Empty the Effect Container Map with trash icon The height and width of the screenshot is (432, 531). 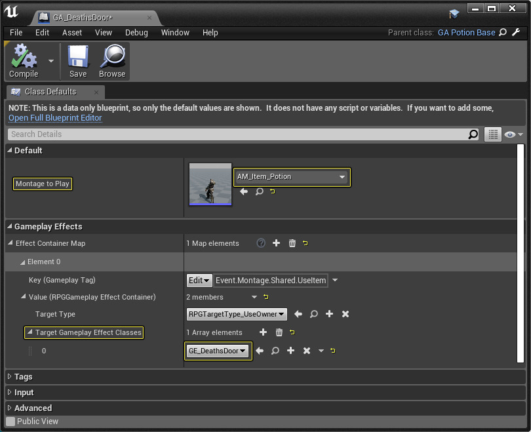coord(292,243)
